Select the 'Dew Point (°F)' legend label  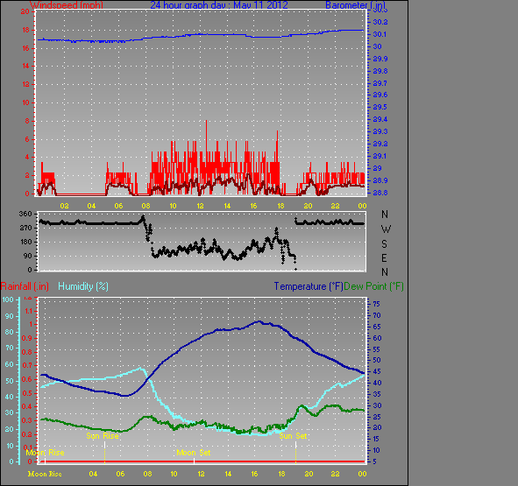(x=373, y=286)
